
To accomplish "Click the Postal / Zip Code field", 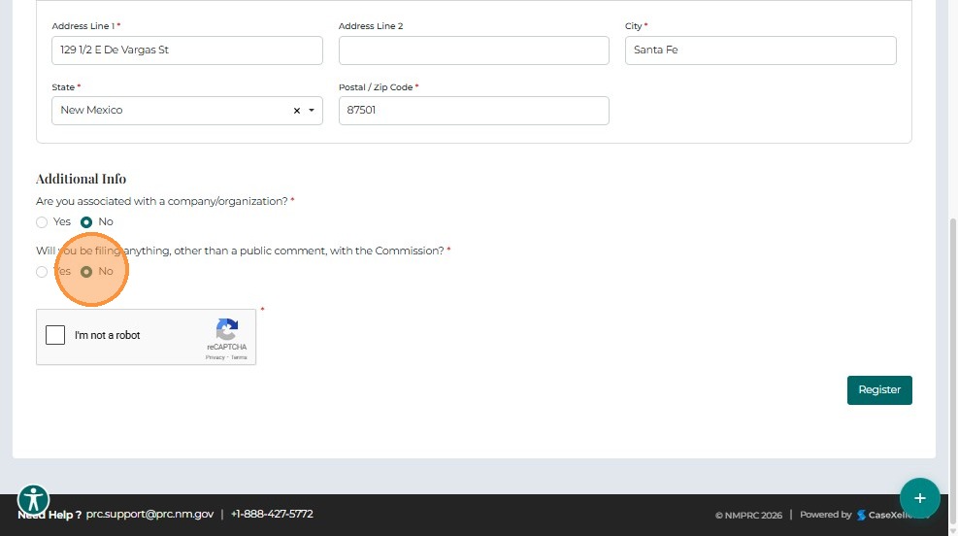I will tap(474, 111).
